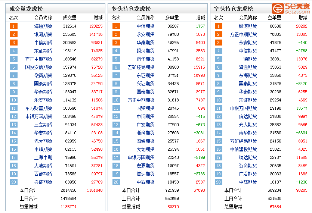The width and height of the screenshot is (312, 213).
Task: Click 五矿经易期货 in 多头持仓龙虎榜
Action: [x=141, y=67]
